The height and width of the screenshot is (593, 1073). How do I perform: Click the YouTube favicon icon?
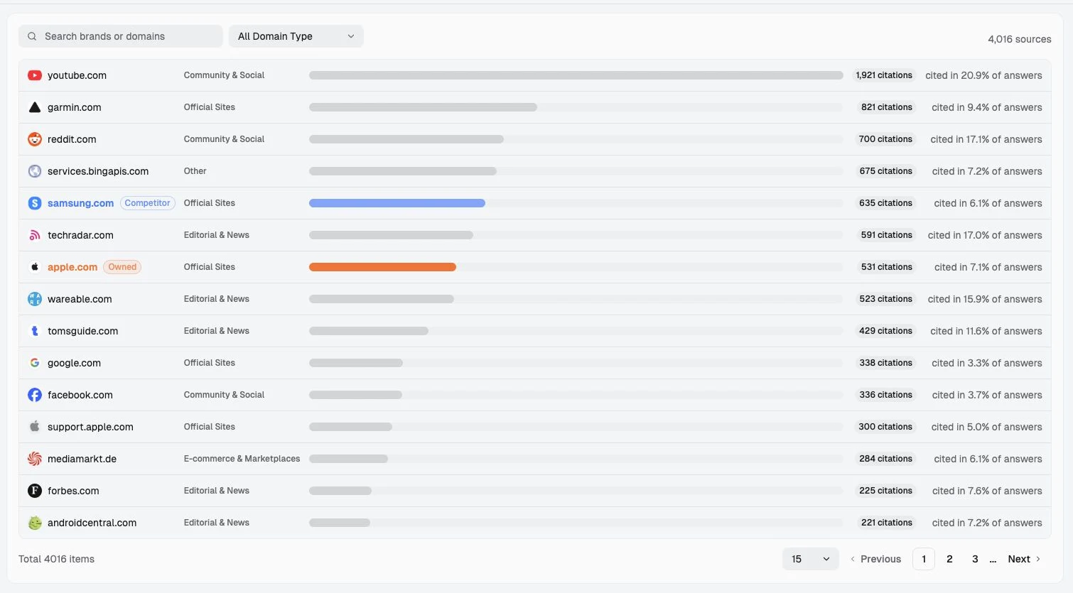point(34,75)
